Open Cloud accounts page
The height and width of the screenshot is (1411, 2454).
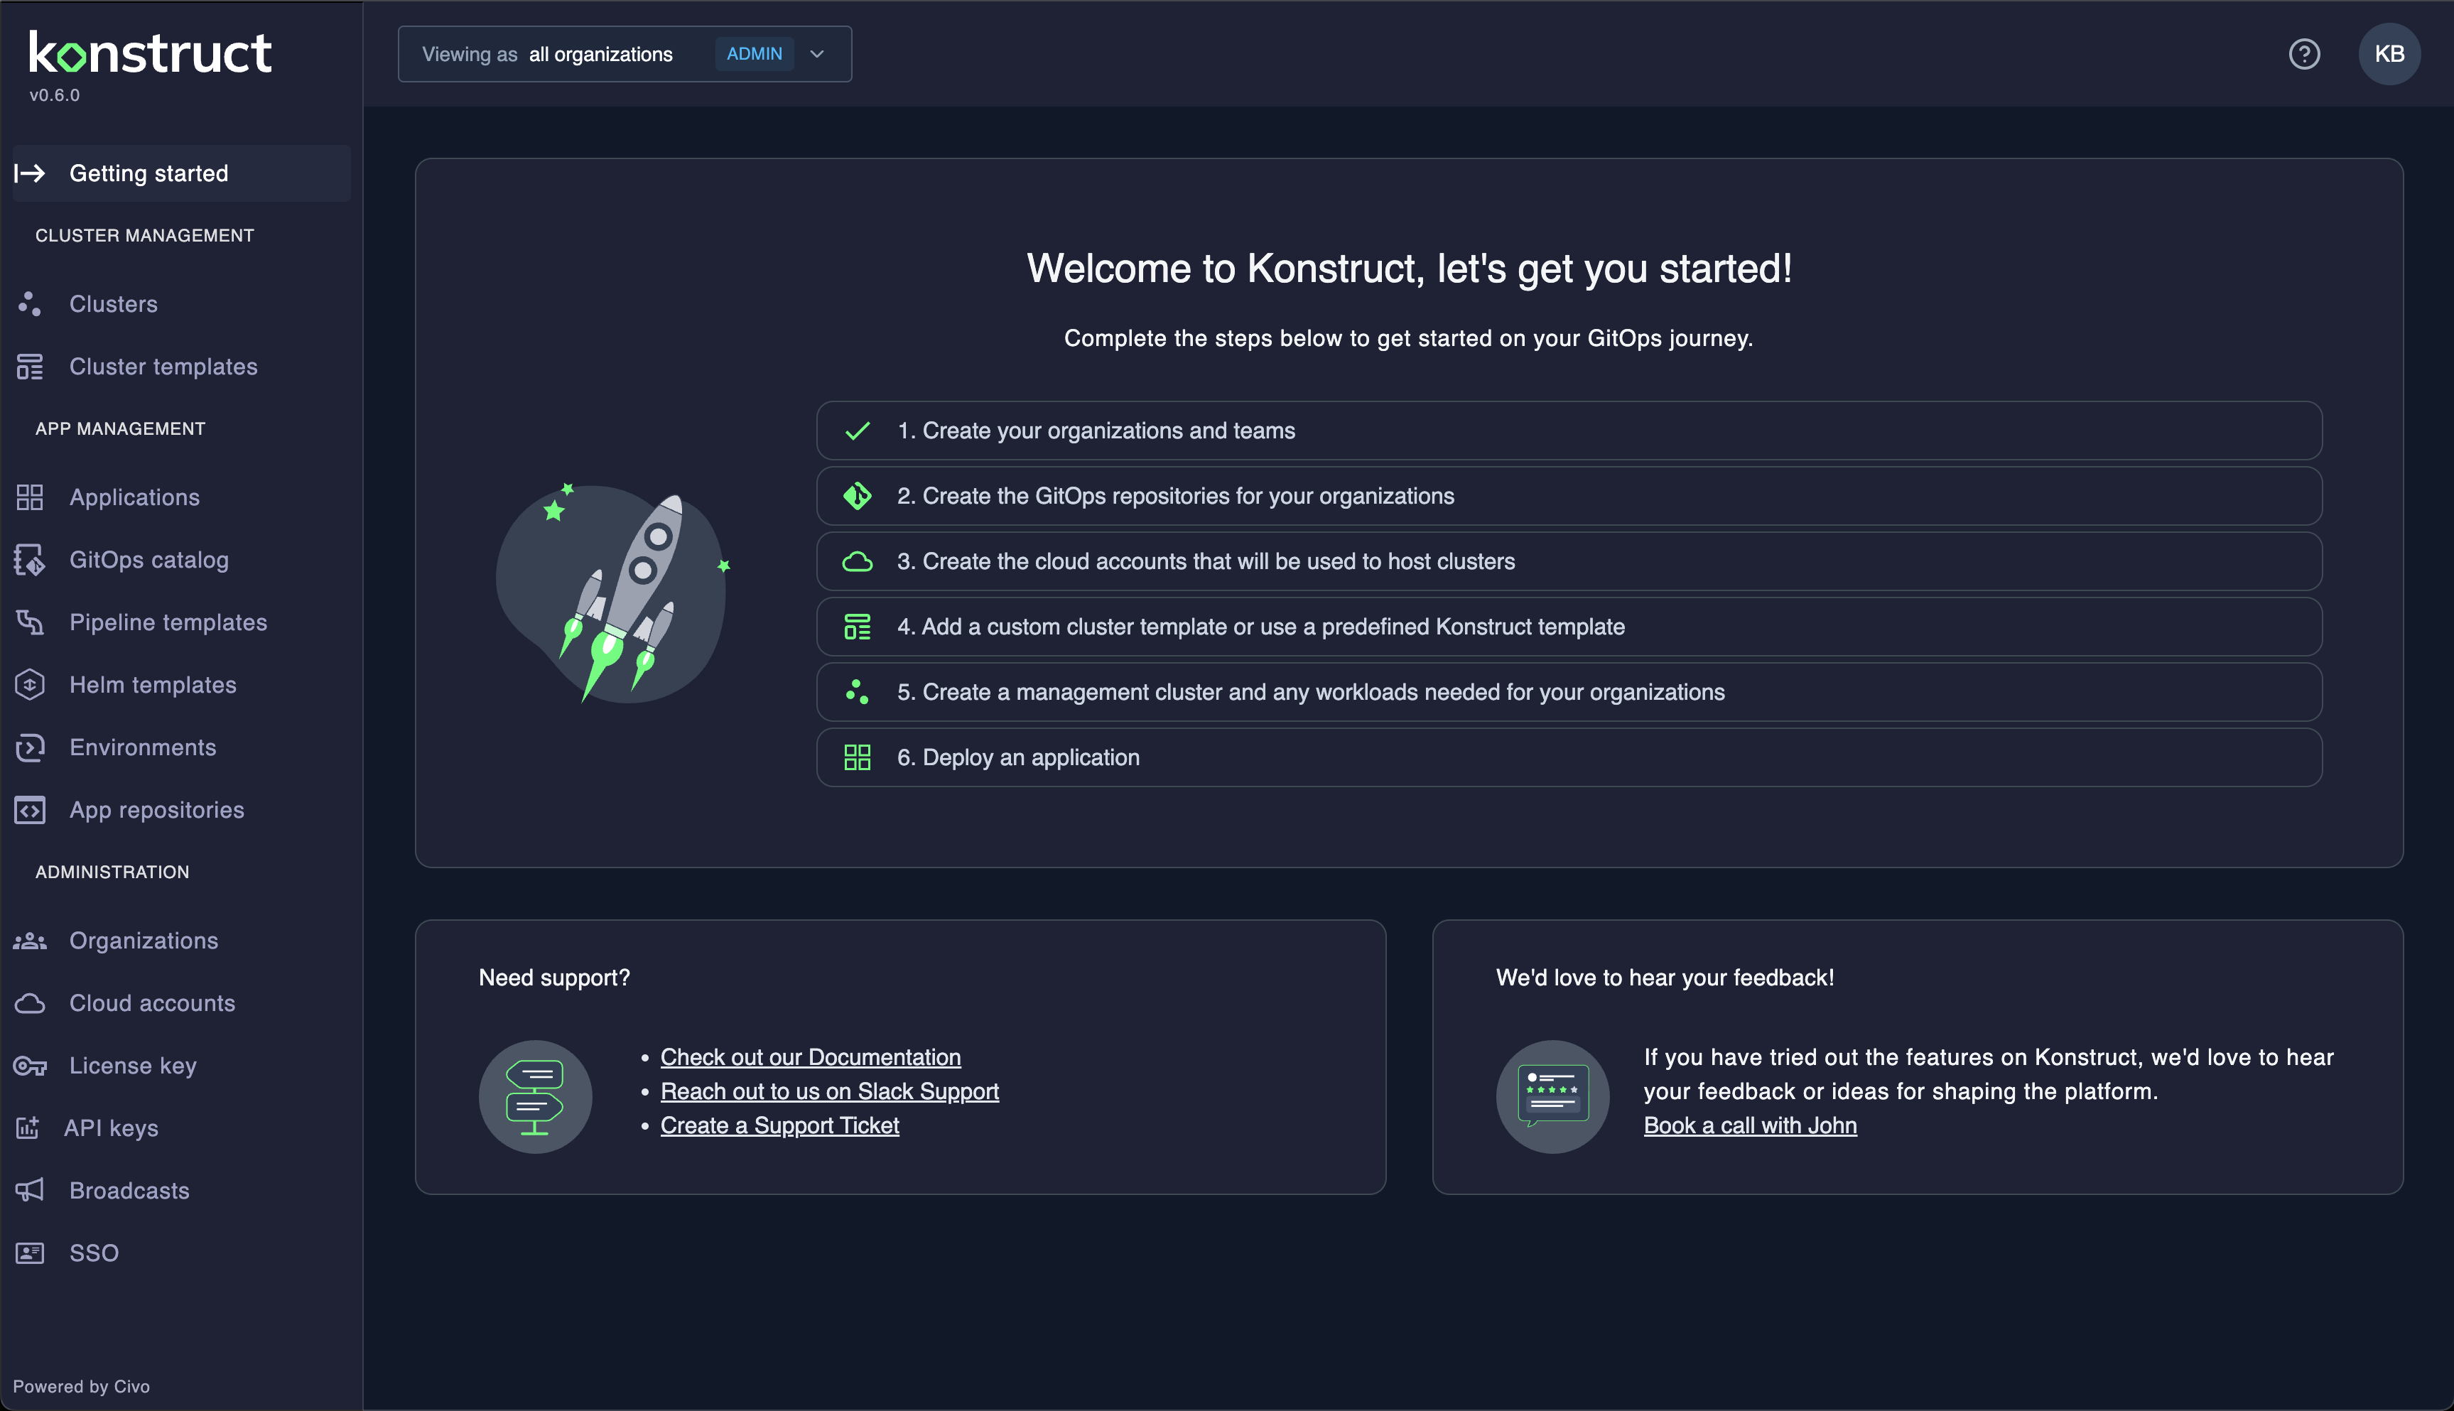pos(181,1004)
